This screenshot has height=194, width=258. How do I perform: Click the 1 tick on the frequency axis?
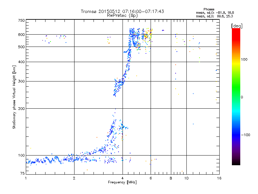[26, 178]
